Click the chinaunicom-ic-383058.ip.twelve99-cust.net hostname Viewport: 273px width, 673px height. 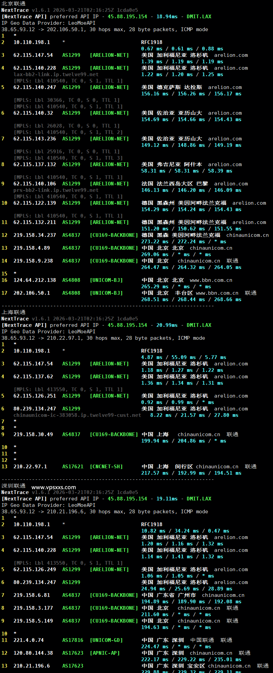77,415
